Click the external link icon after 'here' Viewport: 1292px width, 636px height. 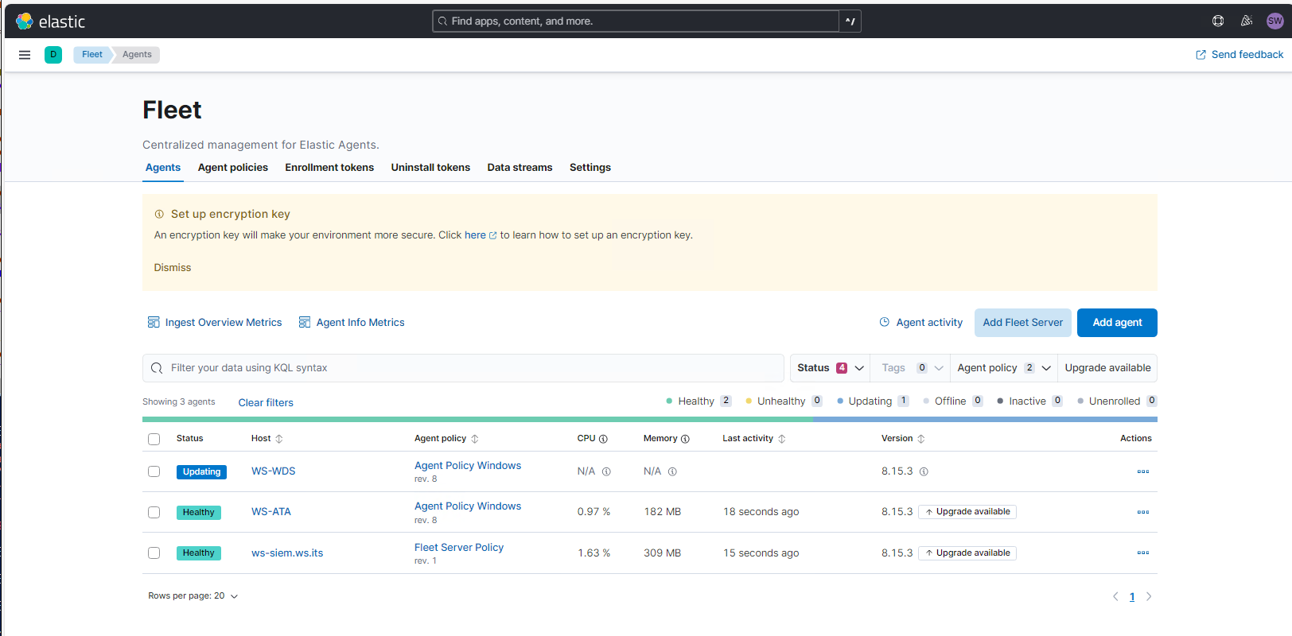point(493,235)
